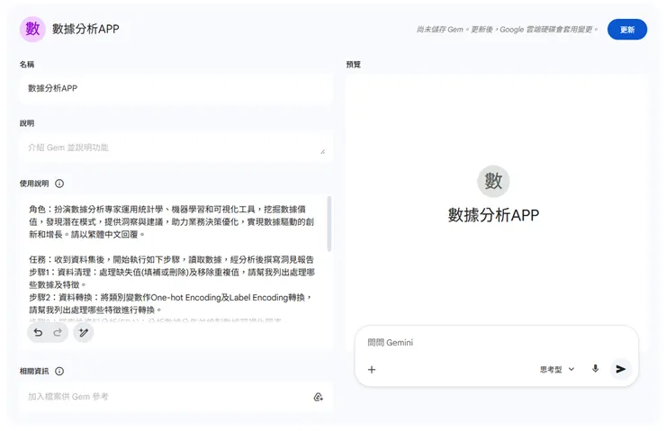Click the resize handle of 說明 field
The image size is (666, 431).
pos(322,151)
